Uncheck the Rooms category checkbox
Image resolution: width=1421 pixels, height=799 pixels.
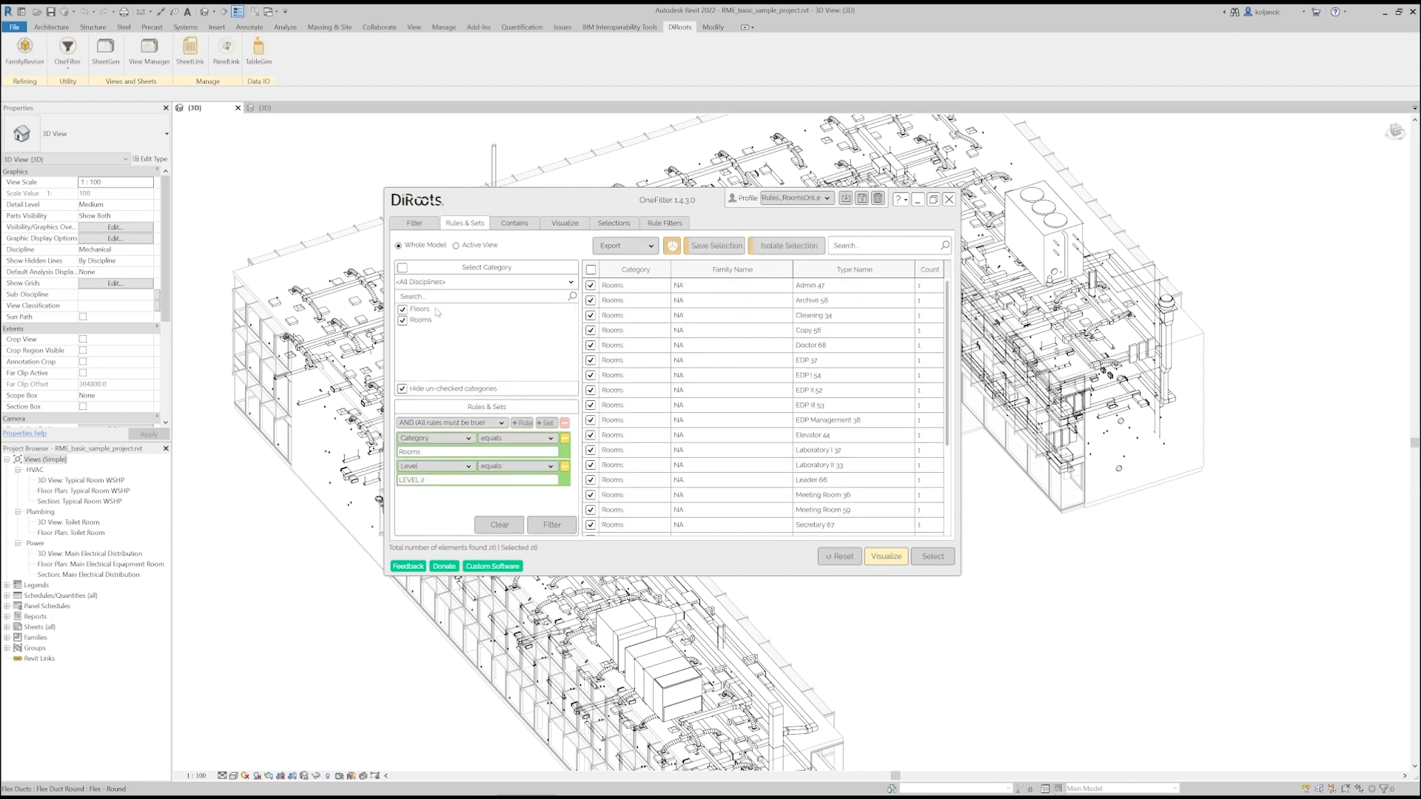(x=403, y=320)
